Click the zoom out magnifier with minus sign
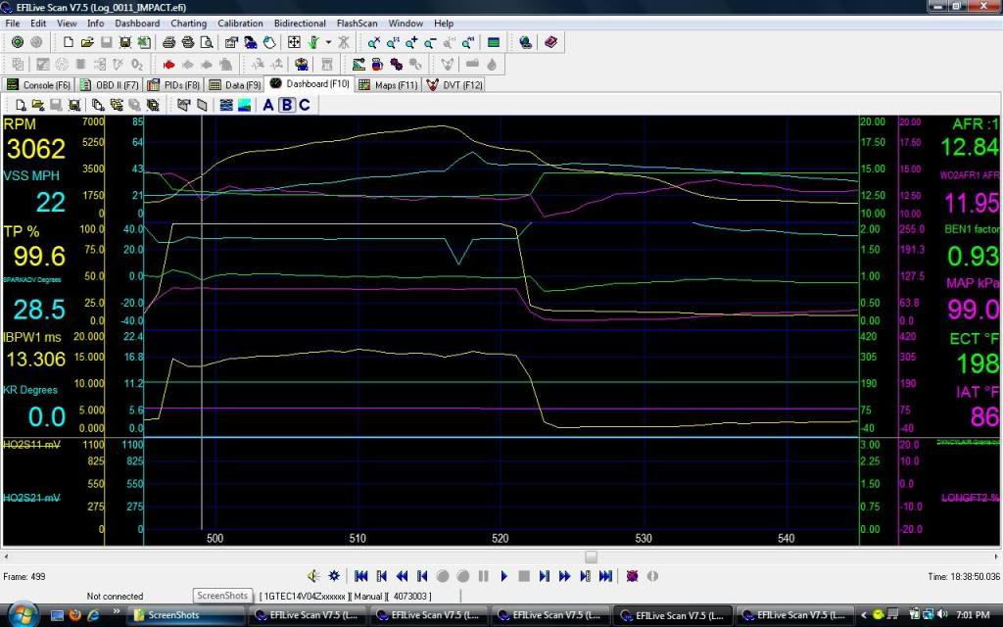 [x=430, y=42]
